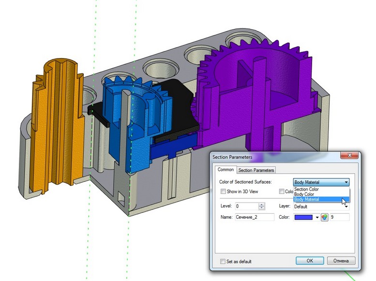Choose Section Color from the list

pos(307,190)
